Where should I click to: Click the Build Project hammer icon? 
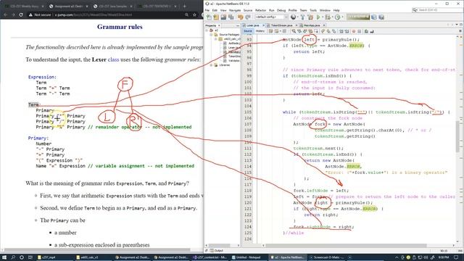pos(302,17)
